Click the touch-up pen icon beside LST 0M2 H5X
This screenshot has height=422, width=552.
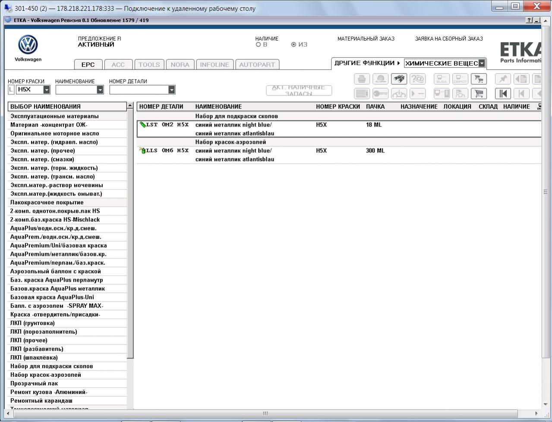(x=142, y=125)
